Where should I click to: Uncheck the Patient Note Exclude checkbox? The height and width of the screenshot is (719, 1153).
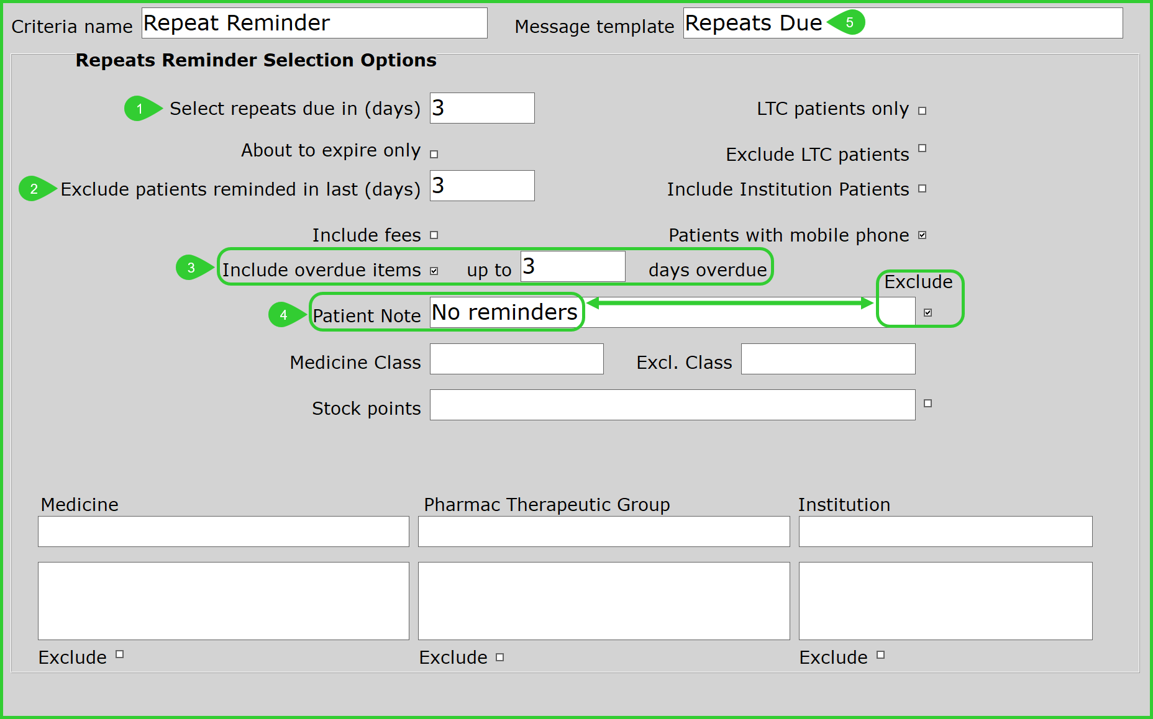[927, 312]
